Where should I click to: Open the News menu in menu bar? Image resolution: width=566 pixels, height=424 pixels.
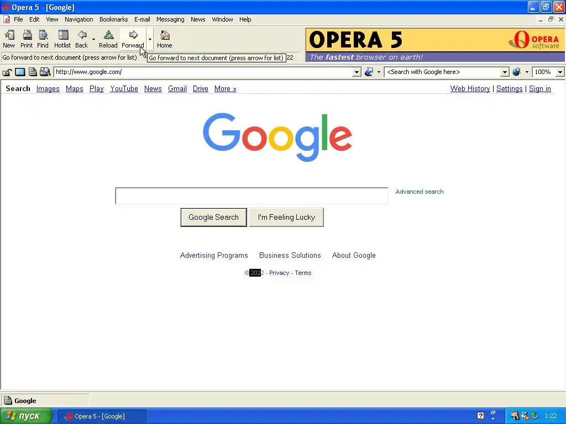198,19
